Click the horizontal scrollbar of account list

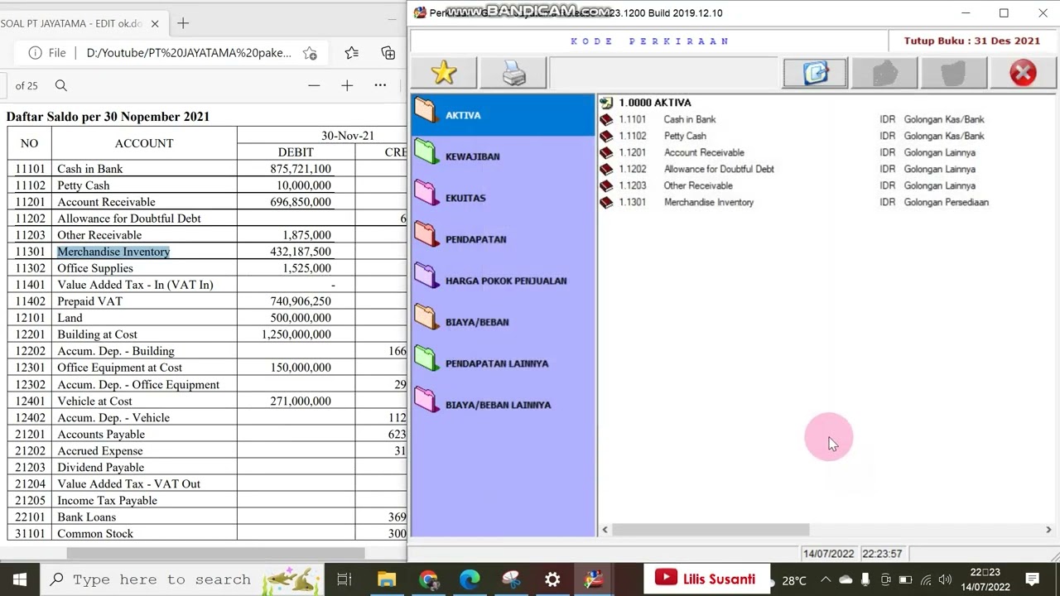coord(709,530)
